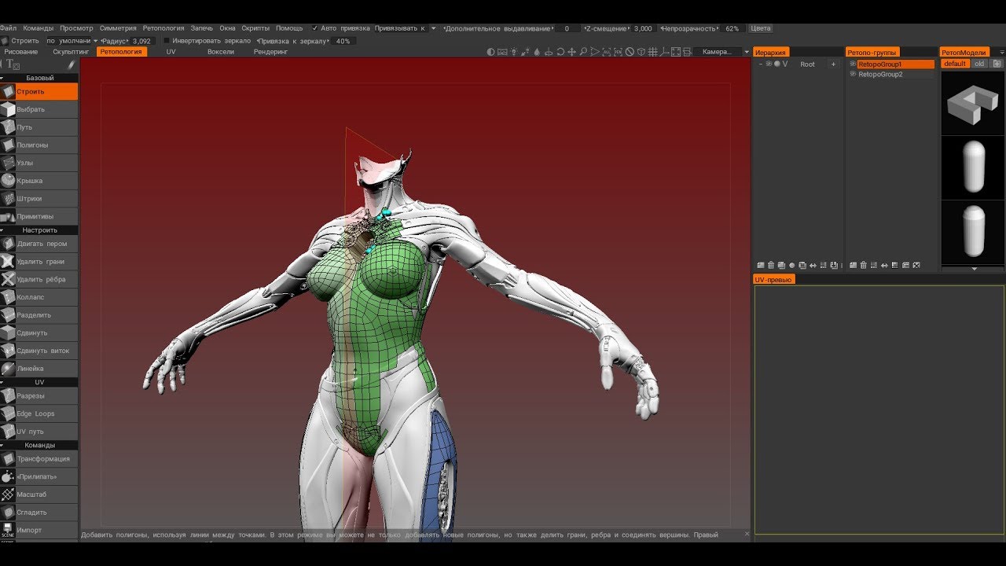Image resolution: width=1006 pixels, height=566 pixels.
Task: Switch to the Воксели room tab
Action: [221, 52]
